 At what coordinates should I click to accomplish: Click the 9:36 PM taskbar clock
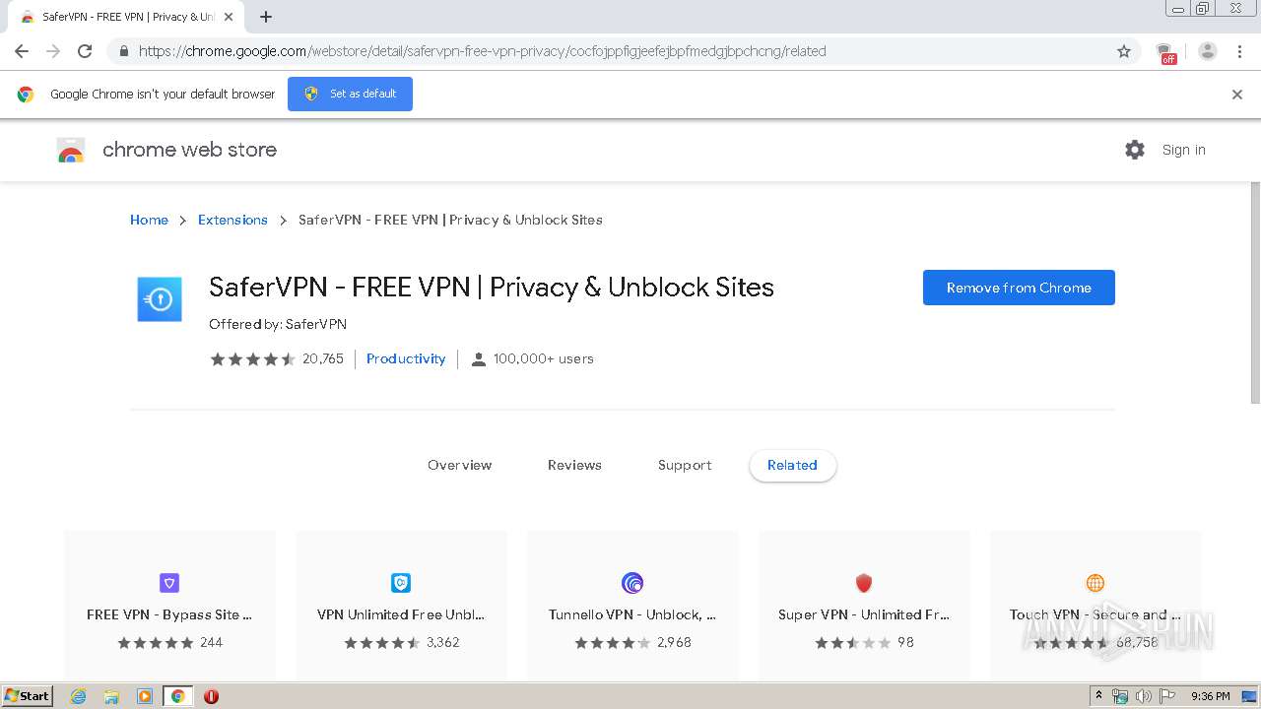[x=1210, y=696]
